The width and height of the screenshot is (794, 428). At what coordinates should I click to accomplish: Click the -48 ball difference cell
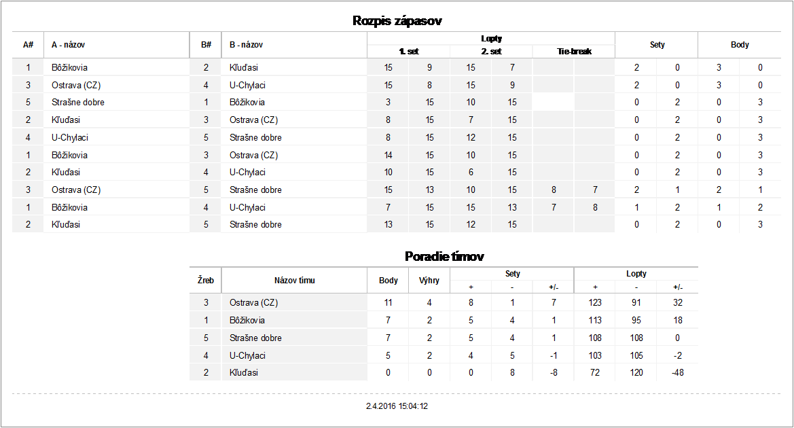pyautogui.click(x=677, y=373)
